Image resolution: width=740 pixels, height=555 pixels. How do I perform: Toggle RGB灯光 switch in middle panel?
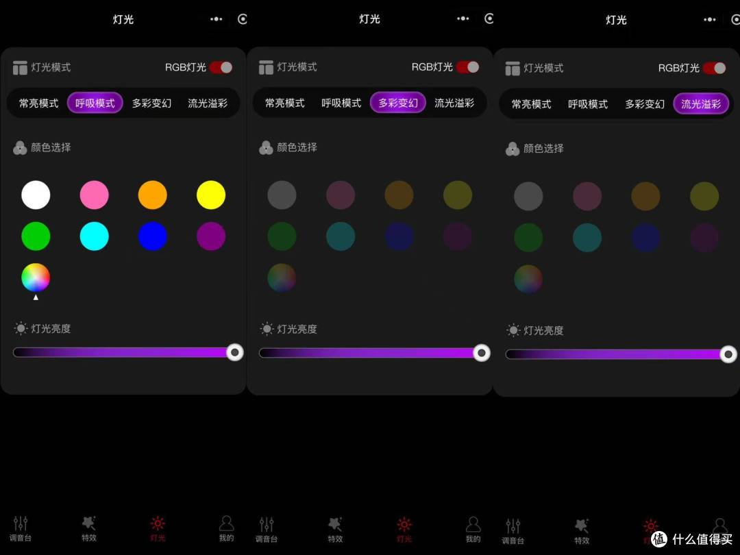point(468,67)
